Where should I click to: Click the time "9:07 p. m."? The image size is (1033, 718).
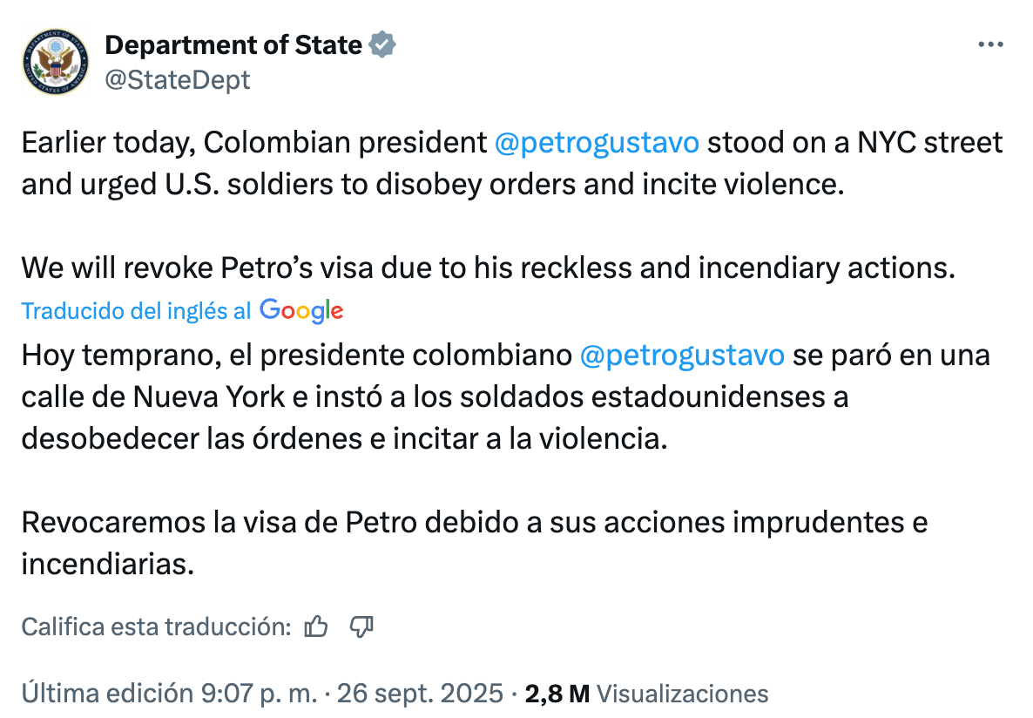[256, 694]
